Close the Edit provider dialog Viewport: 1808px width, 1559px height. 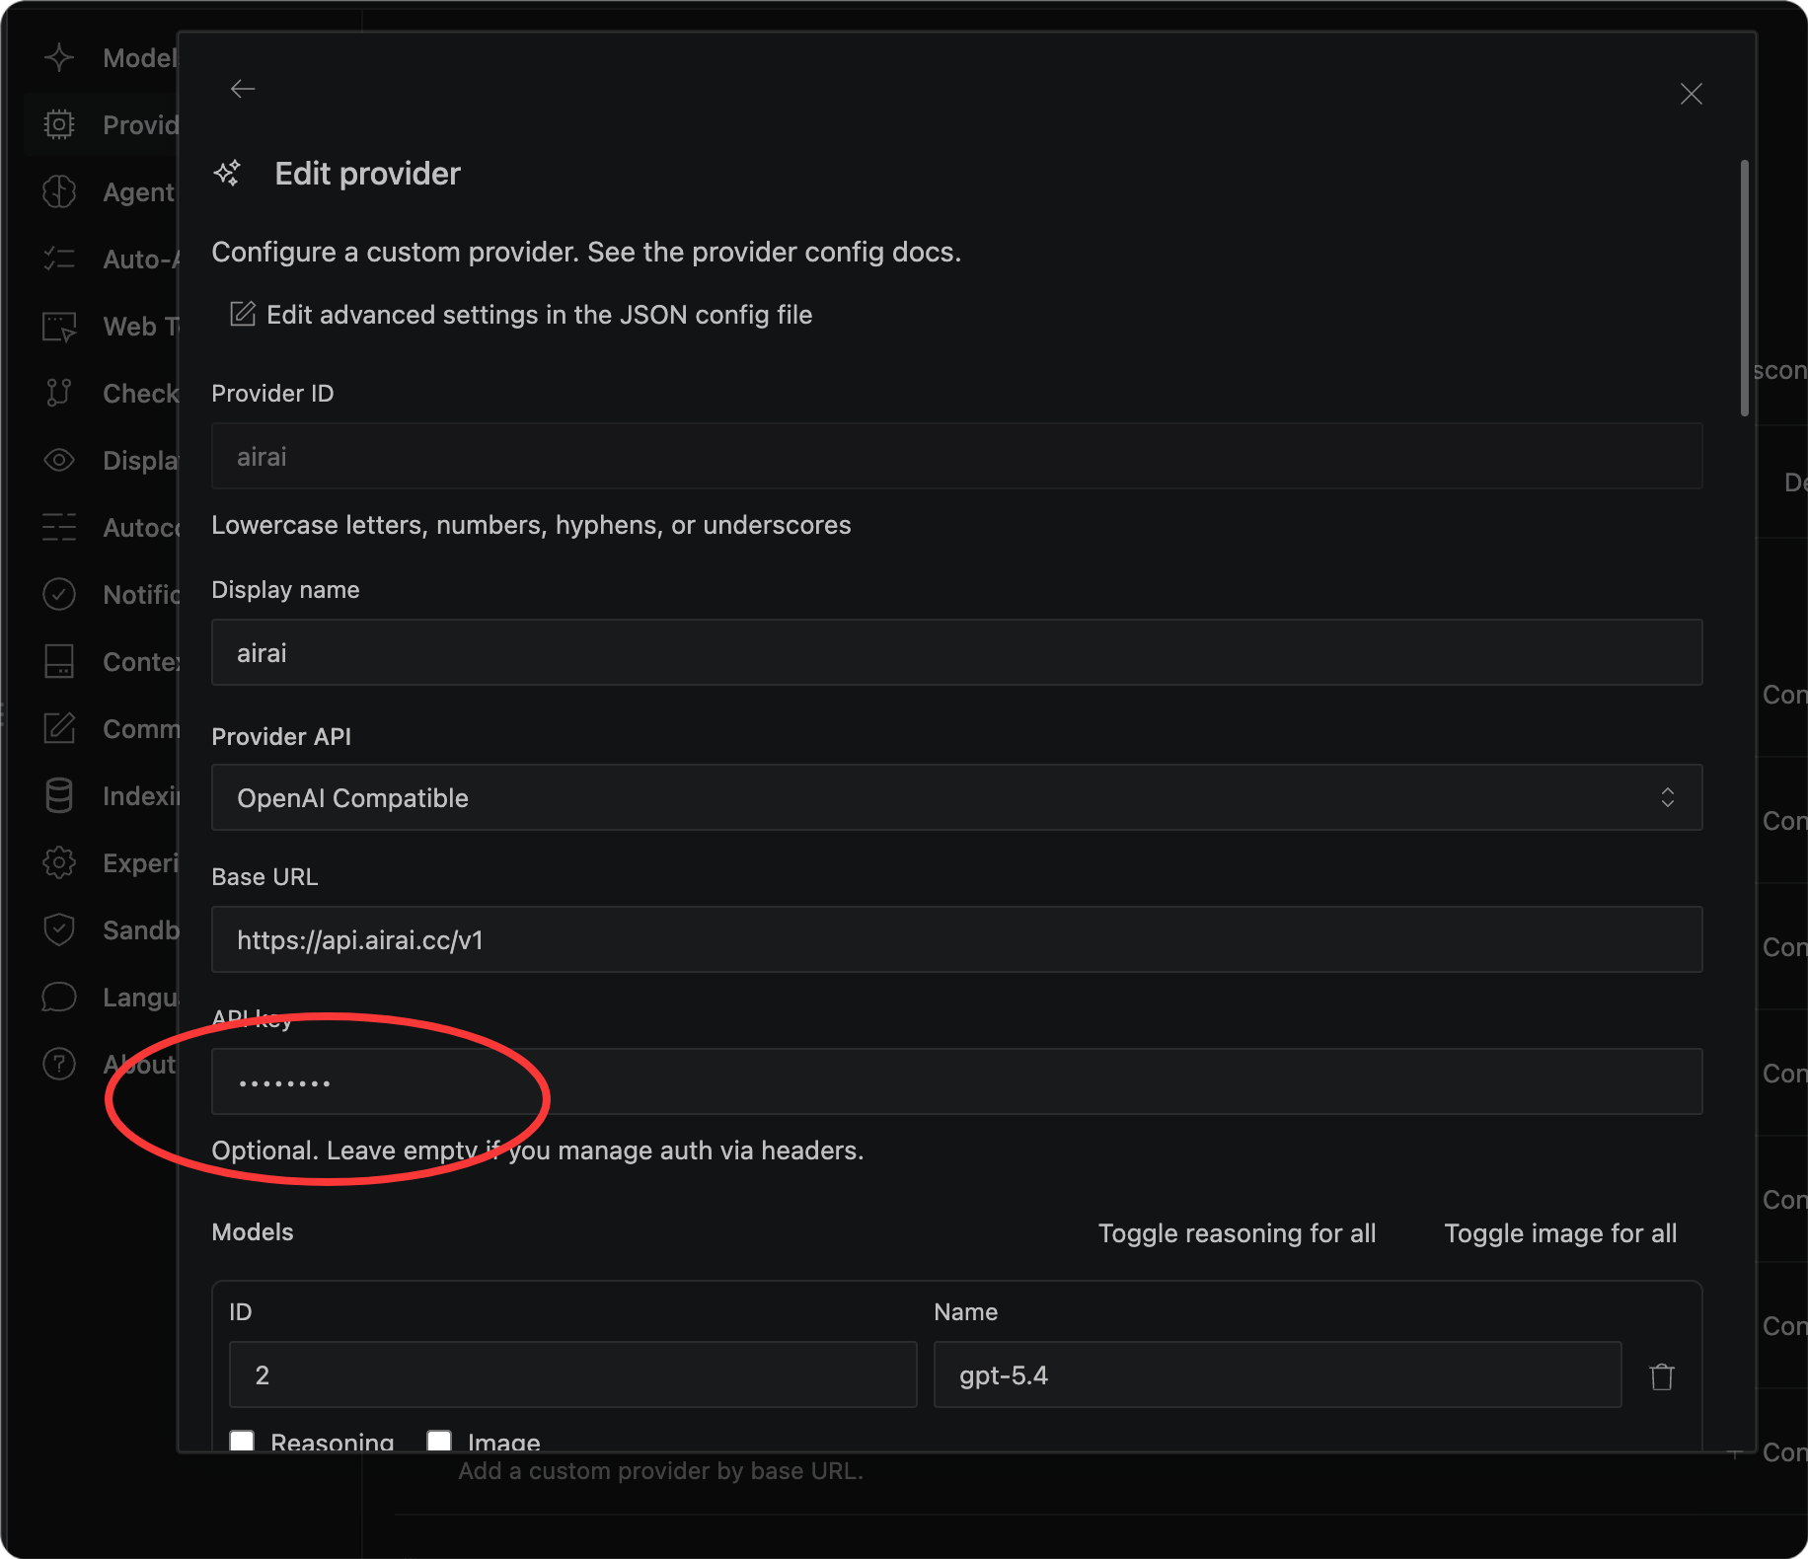1691,94
